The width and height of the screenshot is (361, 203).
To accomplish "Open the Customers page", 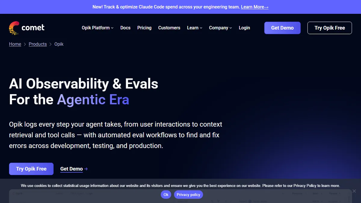I will coord(169,28).
